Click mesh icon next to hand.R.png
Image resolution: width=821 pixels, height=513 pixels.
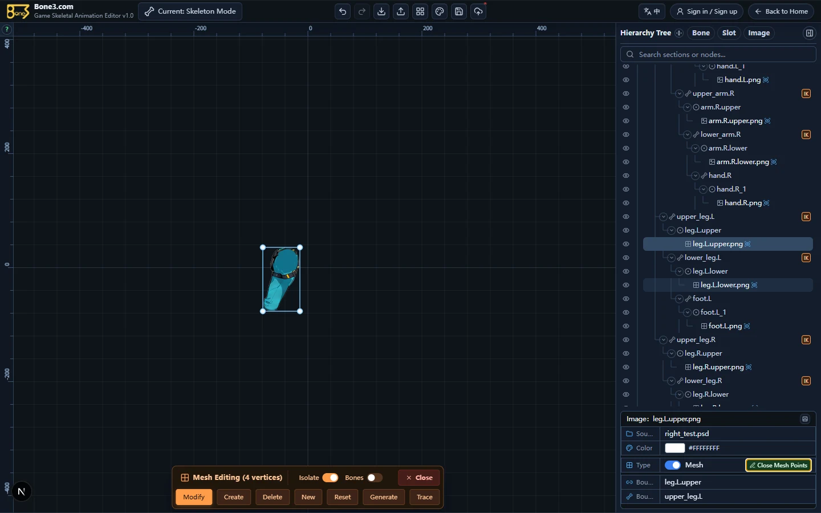[x=767, y=203]
